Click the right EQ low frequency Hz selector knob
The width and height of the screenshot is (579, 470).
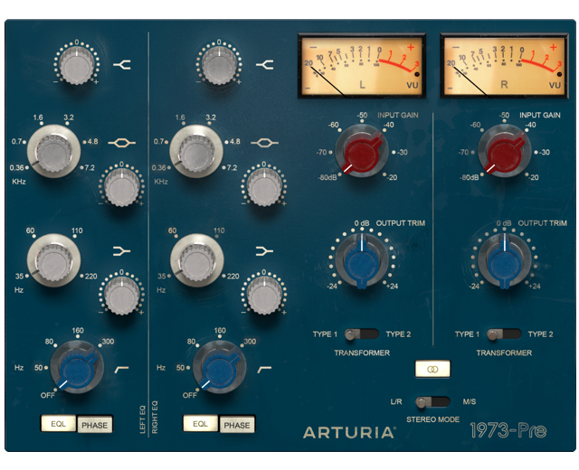[196, 260]
